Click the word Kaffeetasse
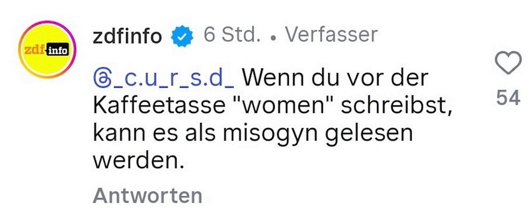This screenshot has width=529, height=213. (x=159, y=107)
